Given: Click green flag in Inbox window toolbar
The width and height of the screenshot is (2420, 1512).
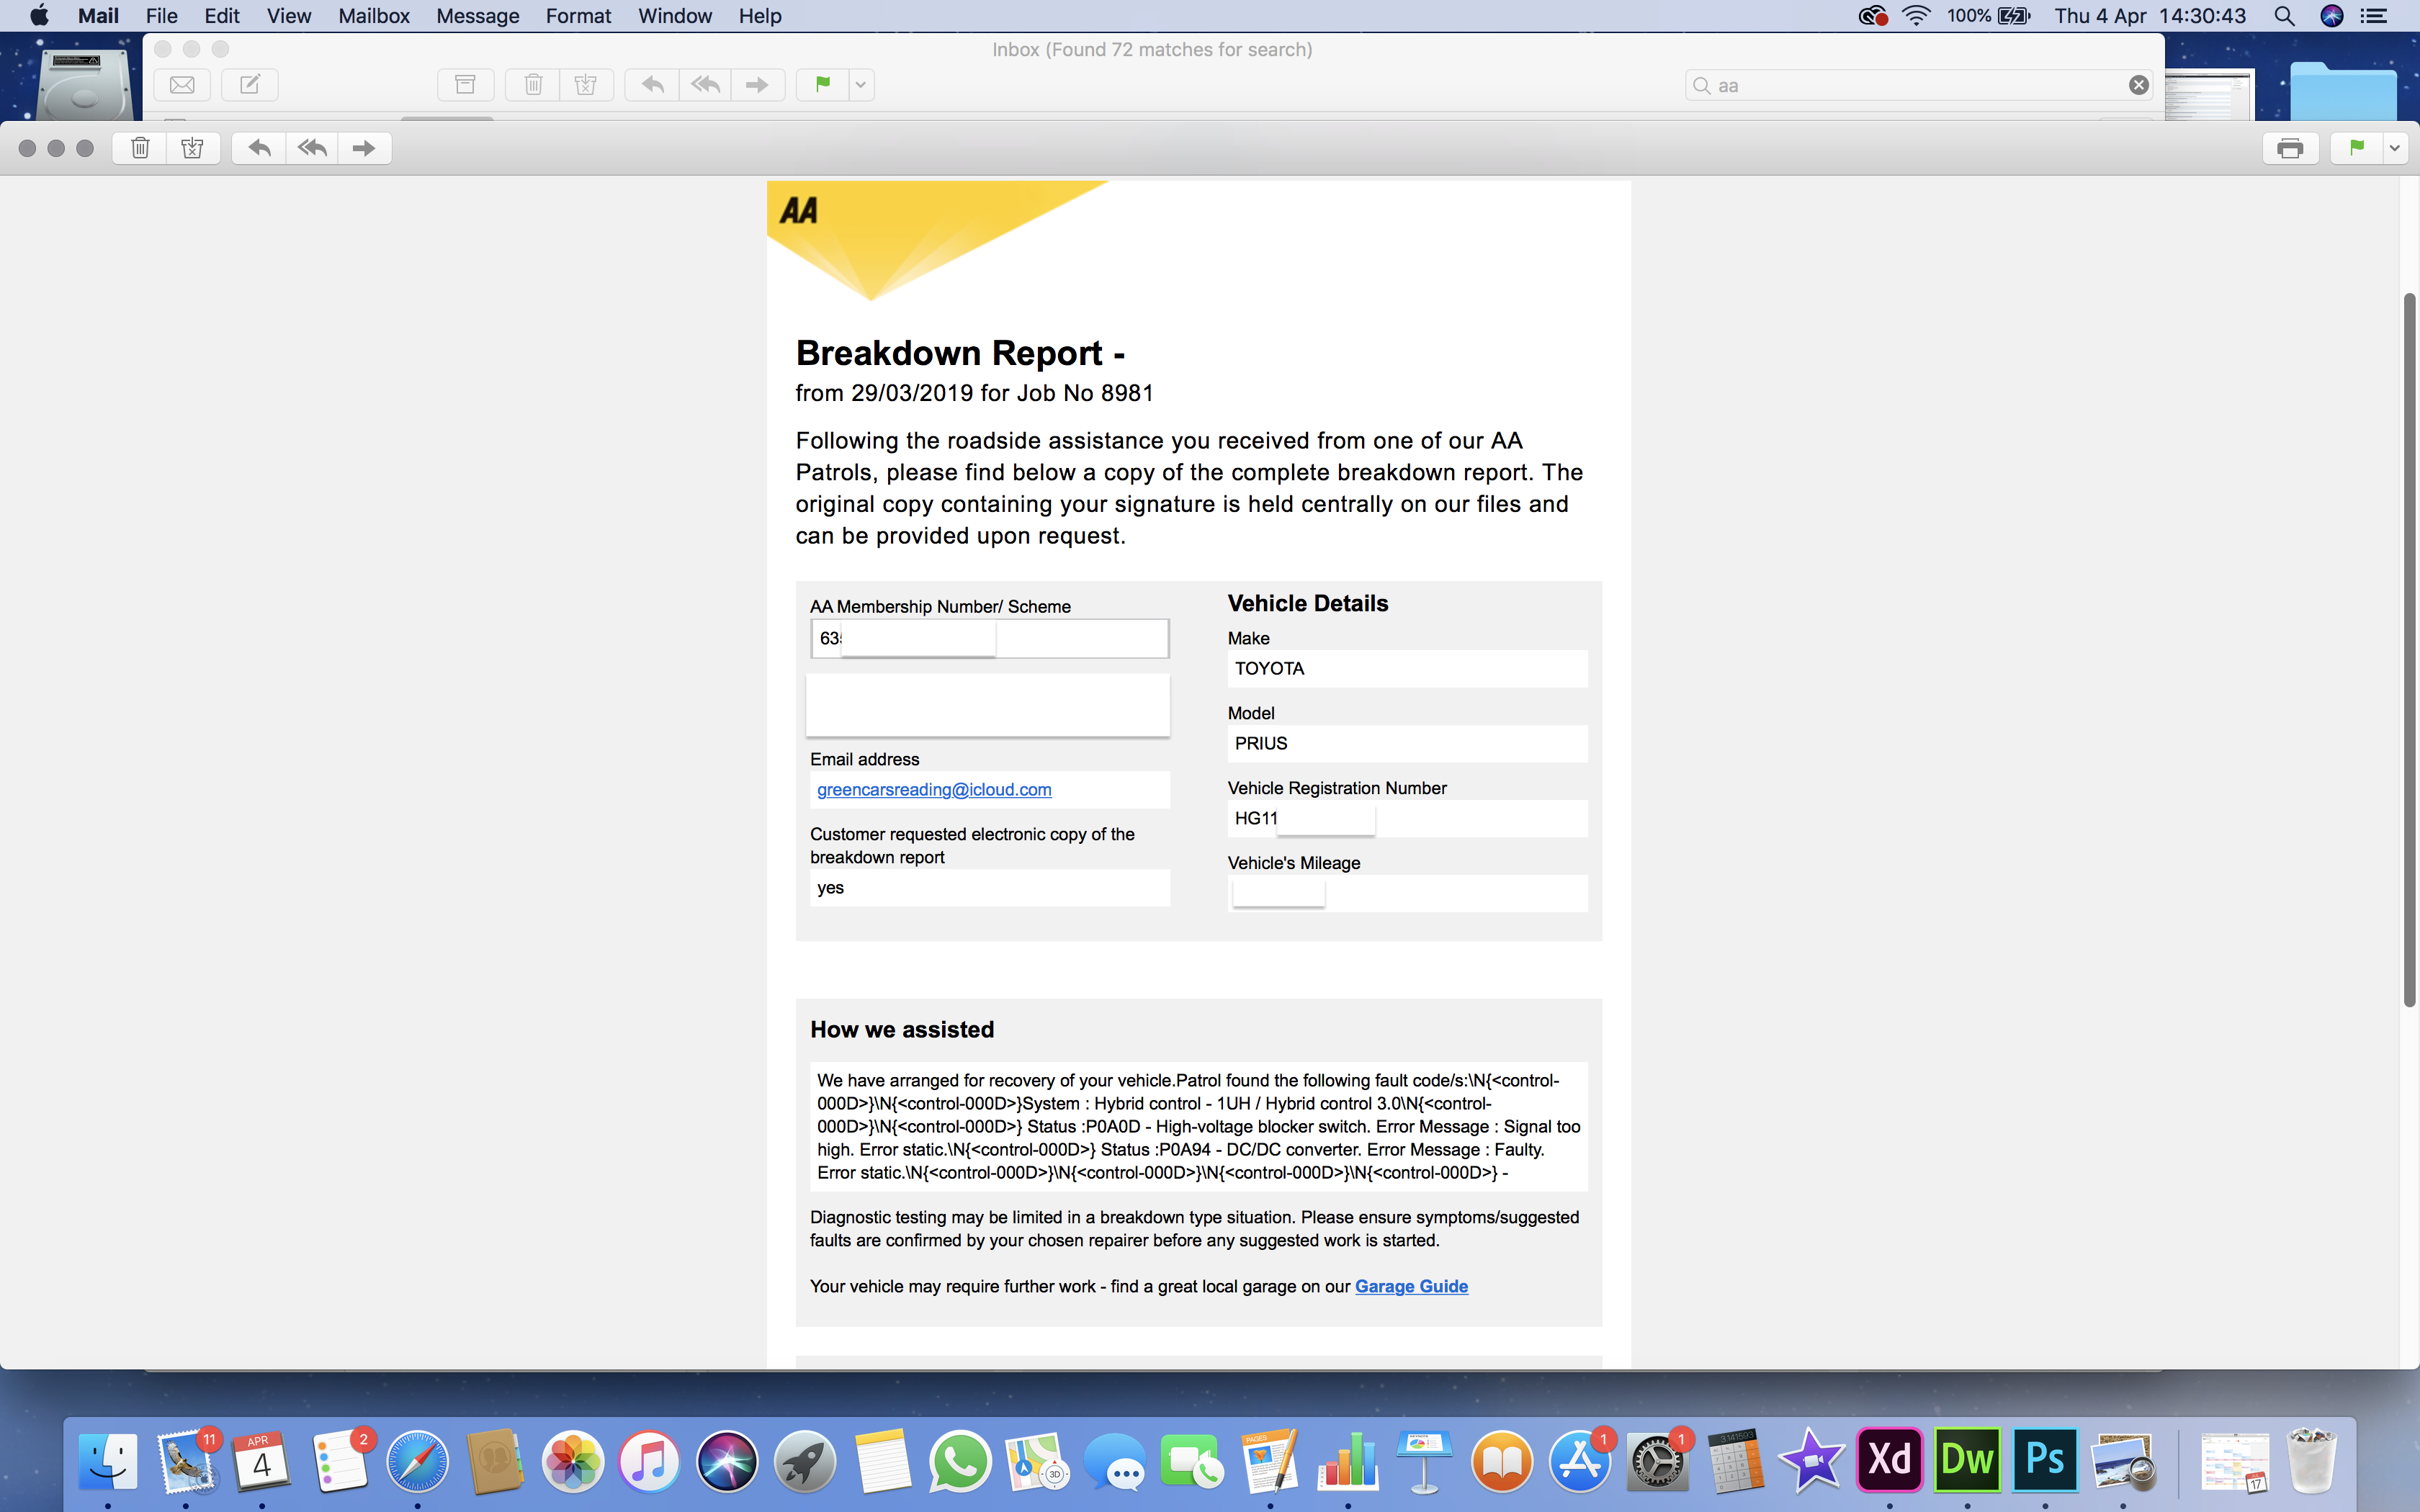Looking at the screenshot, I should (822, 85).
